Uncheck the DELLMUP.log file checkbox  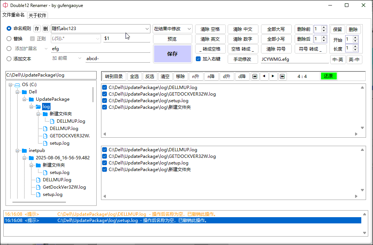tap(104, 87)
